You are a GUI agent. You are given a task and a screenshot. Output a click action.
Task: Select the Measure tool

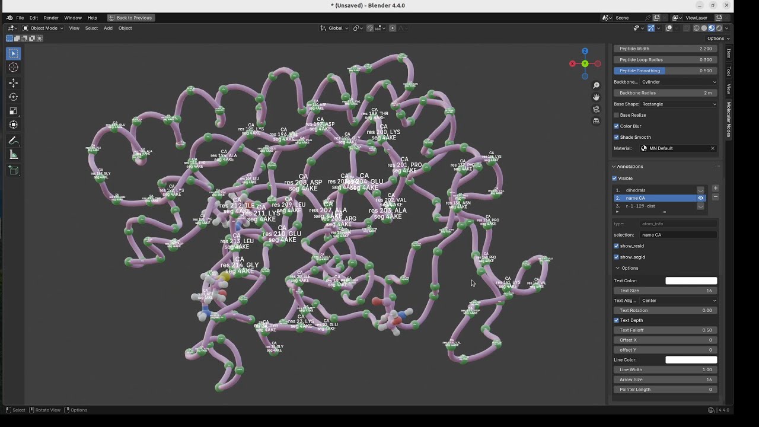13,155
